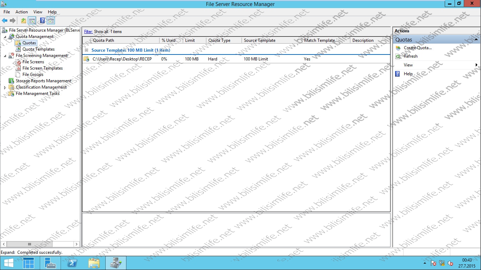Show hidden tray icons arrow
The image size is (481, 270).
425,263
